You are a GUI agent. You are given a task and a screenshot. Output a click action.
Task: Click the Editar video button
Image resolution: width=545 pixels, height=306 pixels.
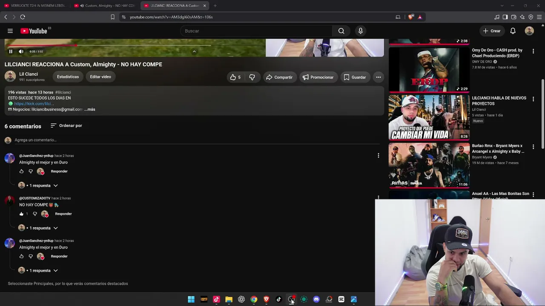click(100, 77)
